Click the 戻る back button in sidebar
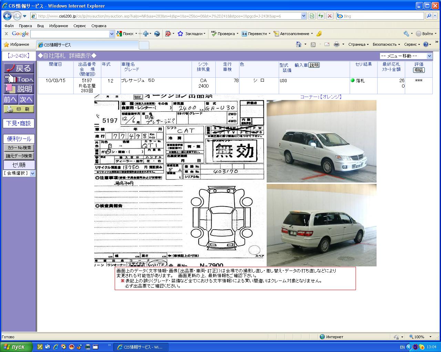Viewport: 441px width, 352px height. pos(19,68)
